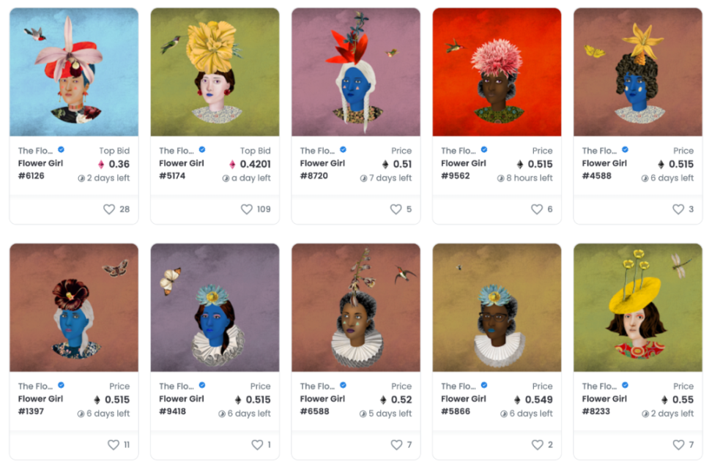Screen dimensions: 712x472
Task: View Flower Girl #8233 yellow hat artwork
Action: 638,307
